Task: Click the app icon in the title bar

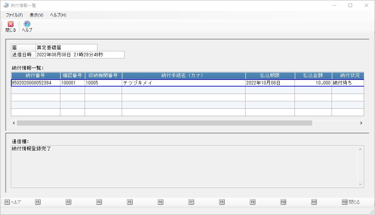Action: coord(6,5)
